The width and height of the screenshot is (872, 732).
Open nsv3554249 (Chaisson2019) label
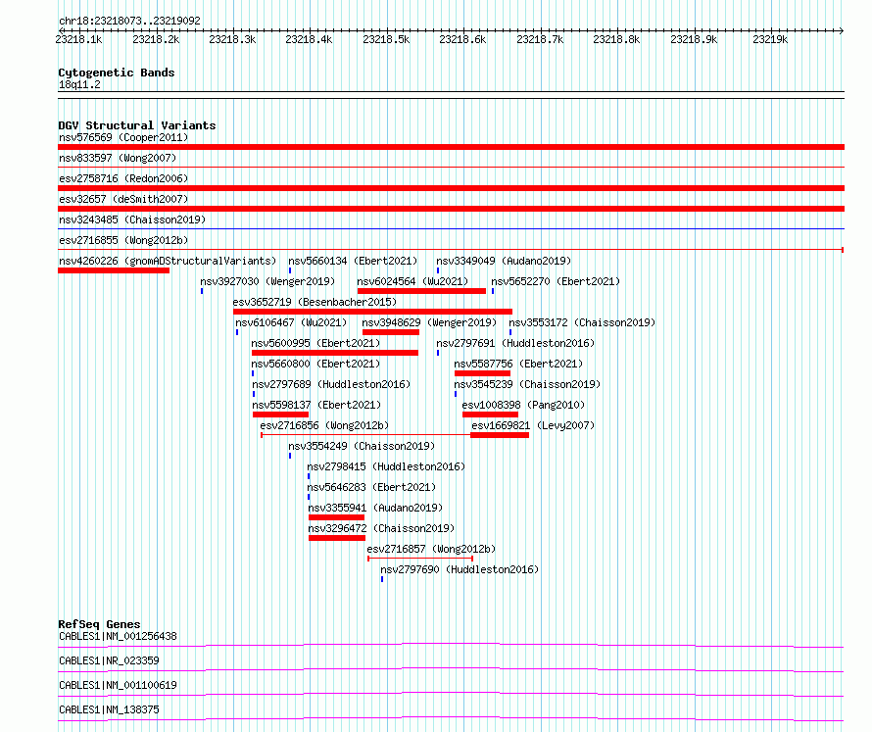[x=362, y=446]
